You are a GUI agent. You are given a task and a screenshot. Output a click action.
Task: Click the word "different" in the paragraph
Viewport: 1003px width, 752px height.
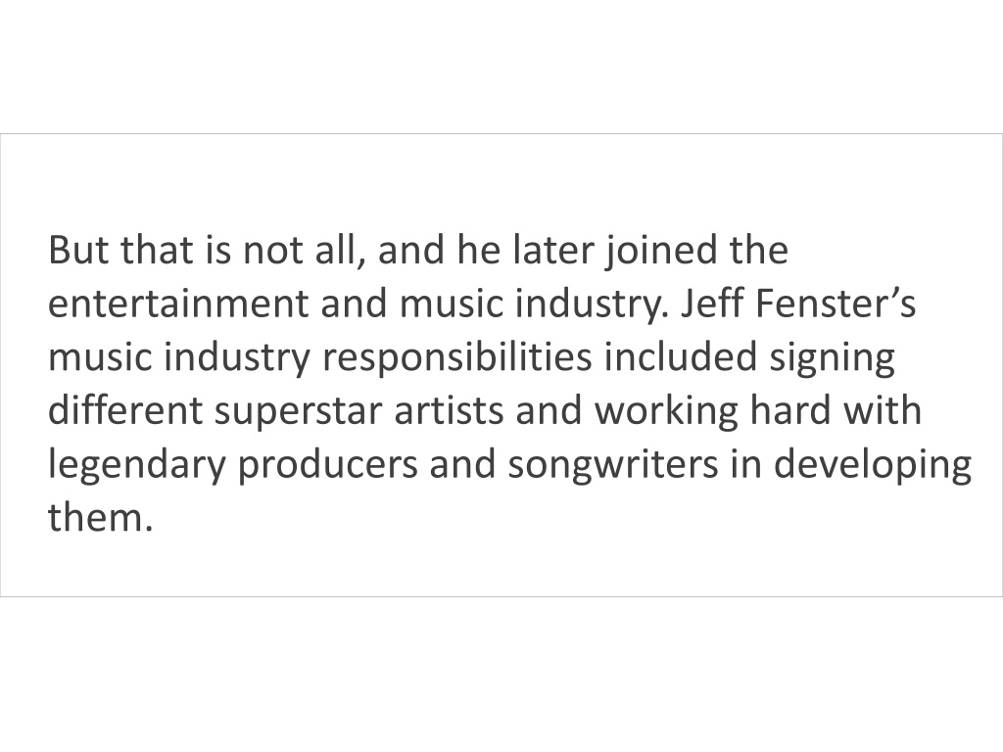[x=124, y=410]
